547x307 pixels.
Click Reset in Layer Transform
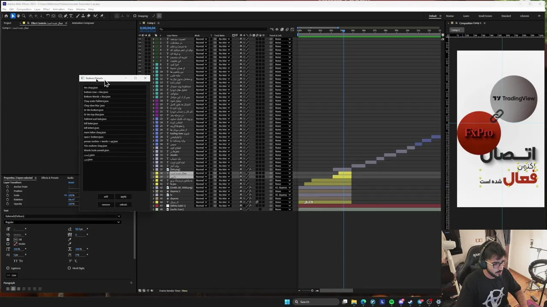(71, 182)
